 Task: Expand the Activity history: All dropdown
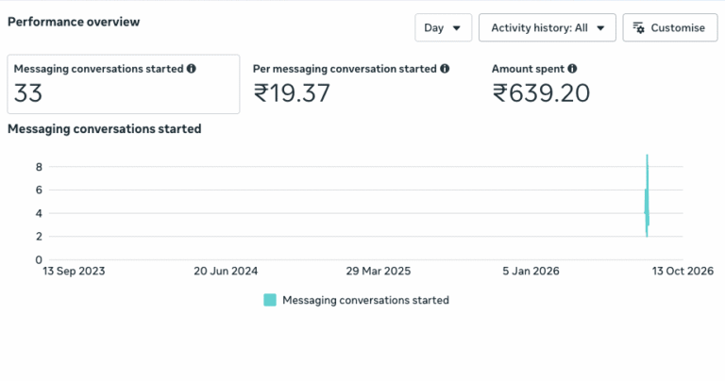[x=547, y=27]
